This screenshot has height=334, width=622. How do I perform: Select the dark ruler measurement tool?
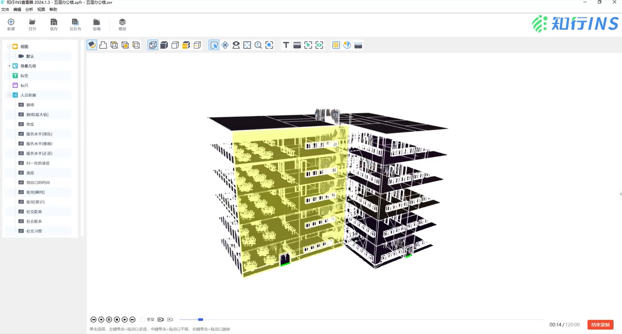[297, 45]
